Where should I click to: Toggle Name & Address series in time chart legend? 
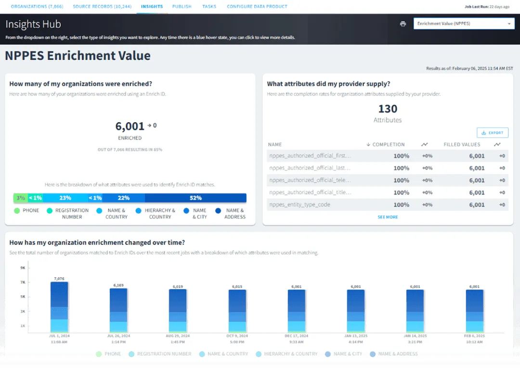pos(394,354)
